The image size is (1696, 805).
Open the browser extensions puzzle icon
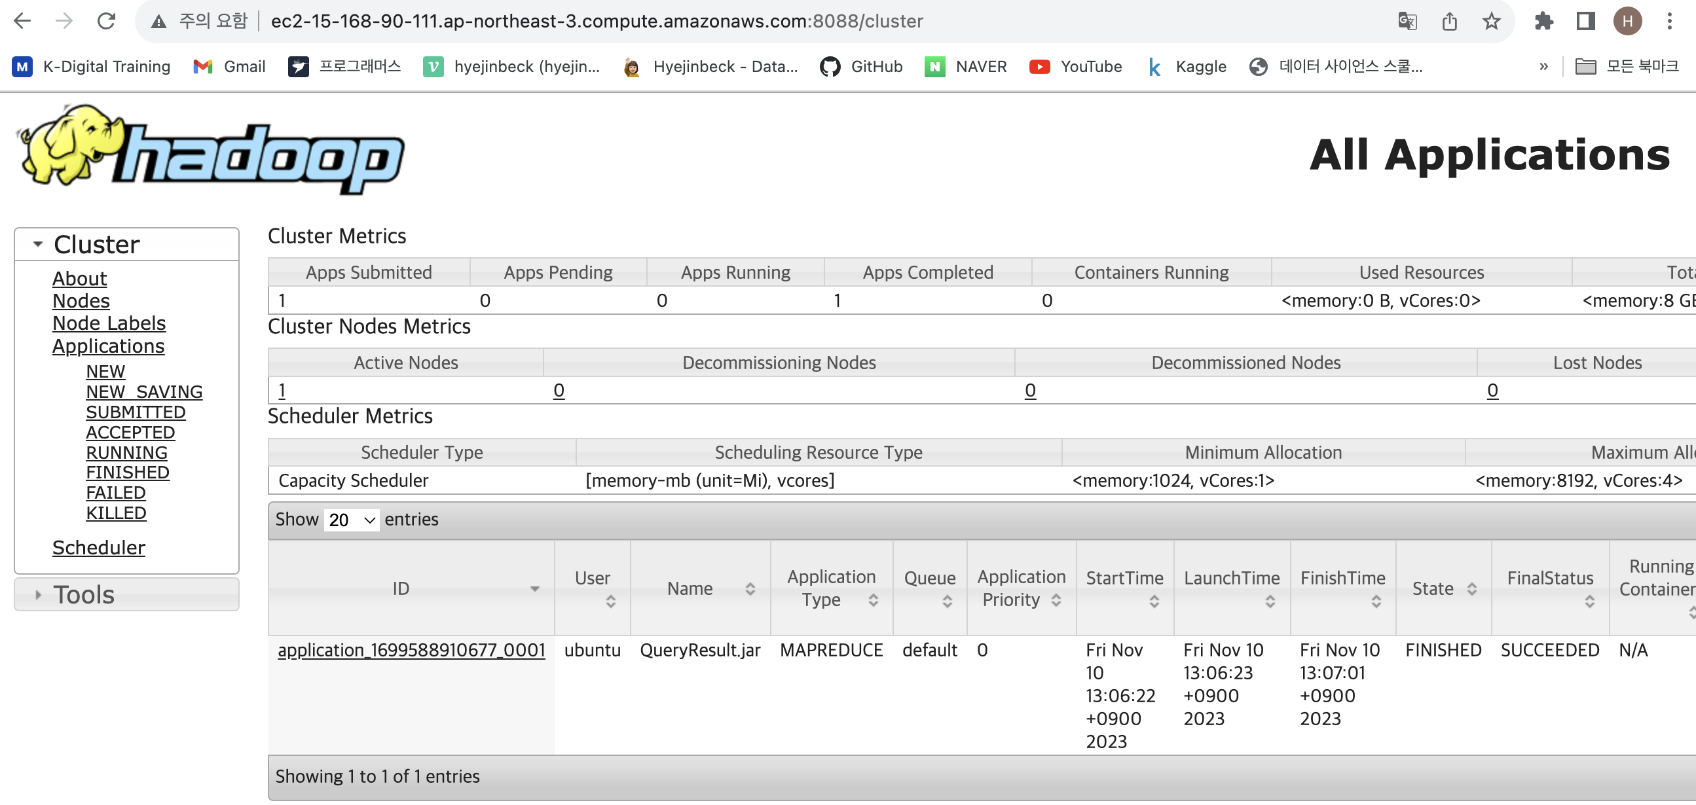tap(1543, 21)
